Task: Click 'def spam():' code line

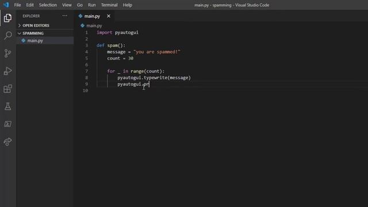Action: point(111,45)
